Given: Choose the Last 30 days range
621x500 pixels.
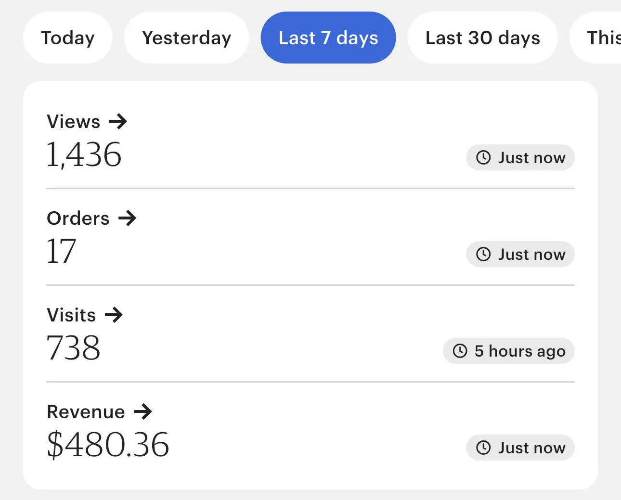Looking at the screenshot, I should 482,38.
